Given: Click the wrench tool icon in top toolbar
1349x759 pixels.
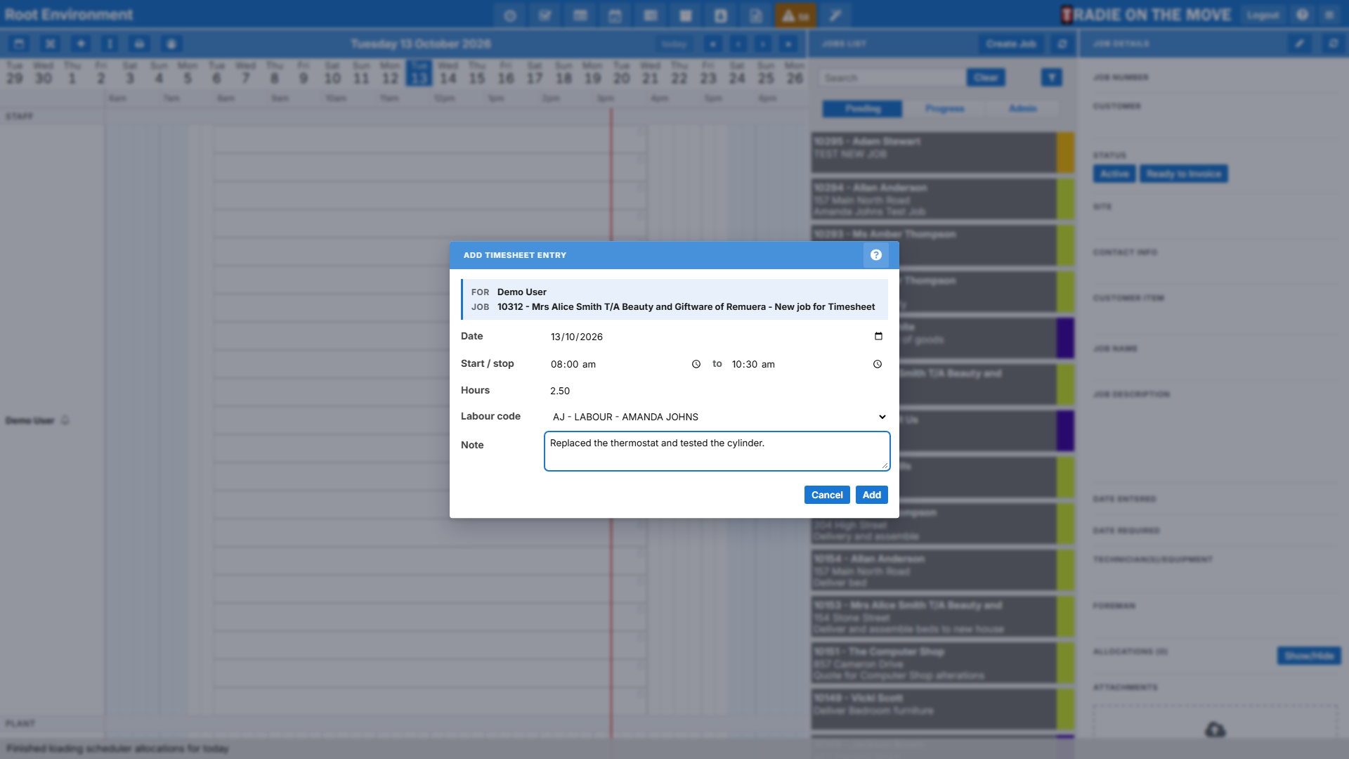Looking at the screenshot, I should (x=835, y=15).
